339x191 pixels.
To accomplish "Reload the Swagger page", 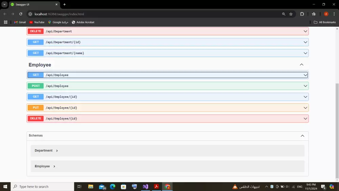I will (x=21, y=14).
